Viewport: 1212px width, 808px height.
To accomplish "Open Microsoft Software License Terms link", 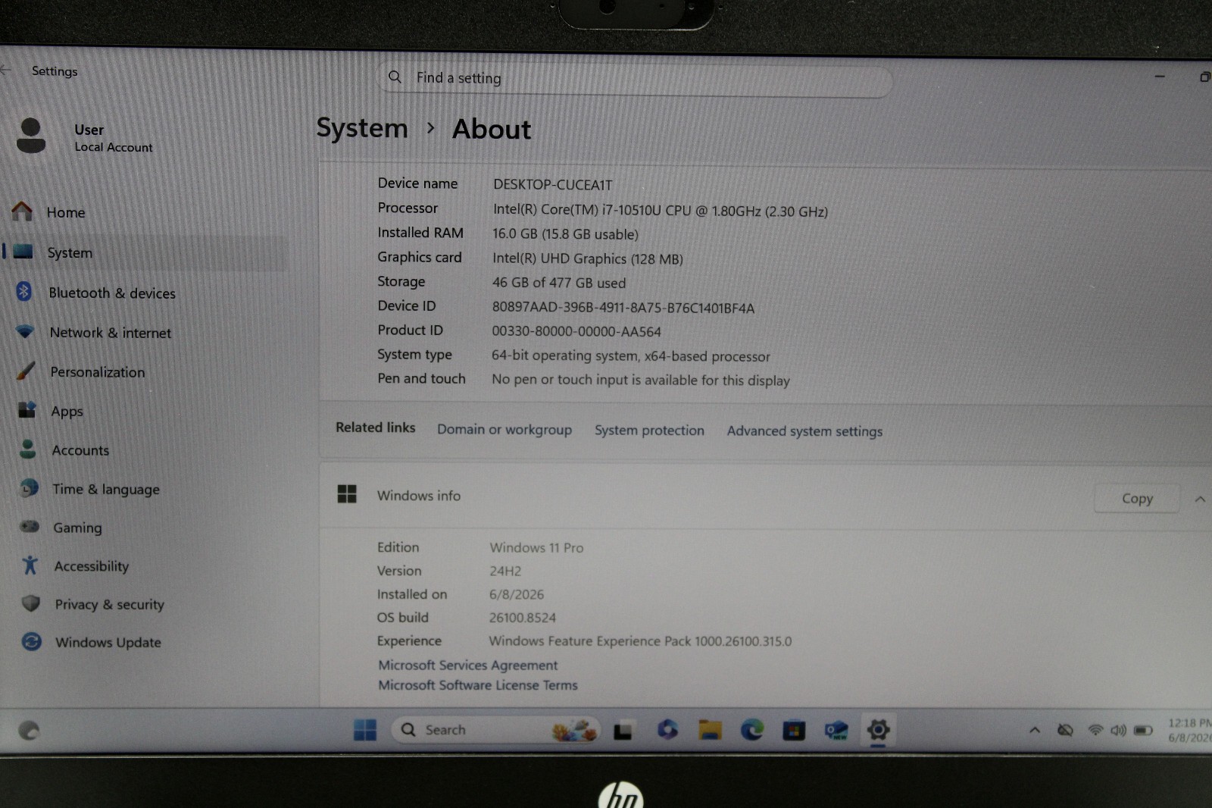I will 478,684.
